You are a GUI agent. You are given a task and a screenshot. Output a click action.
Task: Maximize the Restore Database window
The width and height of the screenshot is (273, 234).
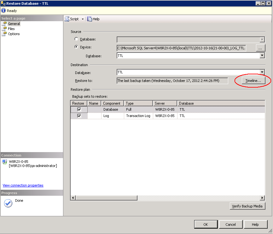click(x=263, y=3)
